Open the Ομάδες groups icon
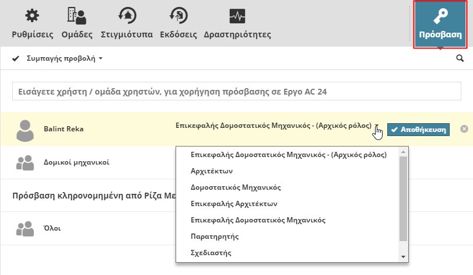The height and width of the screenshot is (275, 473). 77,16
